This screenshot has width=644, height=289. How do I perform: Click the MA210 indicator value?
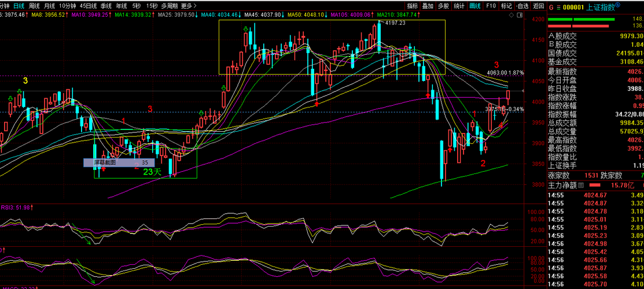click(399, 15)
